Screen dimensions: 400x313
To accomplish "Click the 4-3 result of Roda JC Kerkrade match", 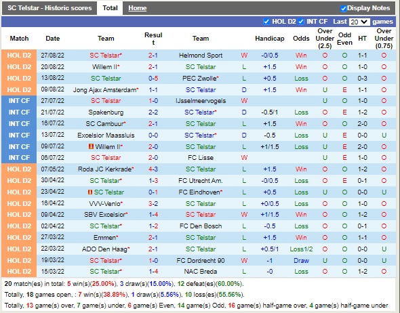I will pyautogui.click(x=153, y=169).
